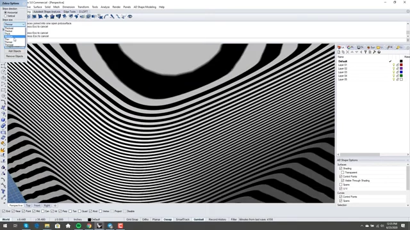Open the AD Shape Modeling menu

tap(145, 7)
